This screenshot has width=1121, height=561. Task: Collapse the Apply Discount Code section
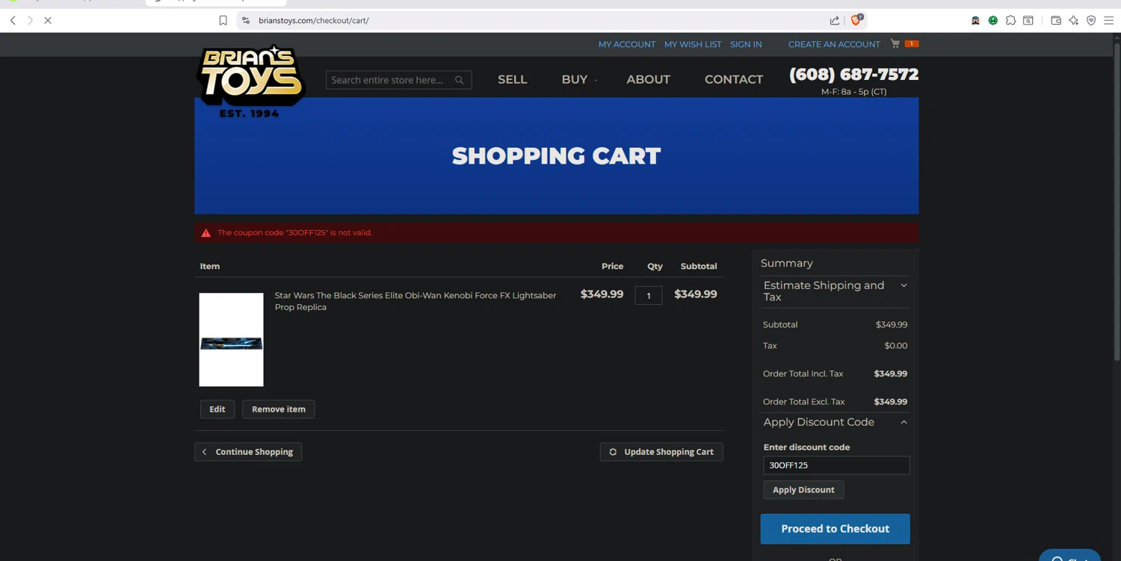coord(836,422)
